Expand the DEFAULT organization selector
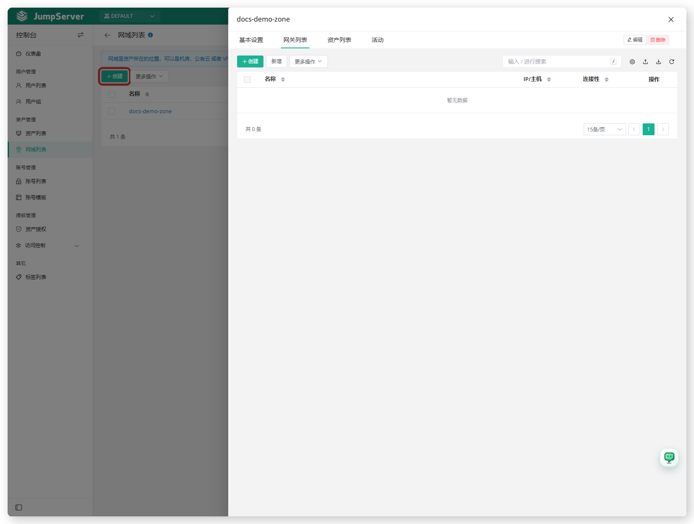This screenshot has width=694, height=524. click(129, 16)
